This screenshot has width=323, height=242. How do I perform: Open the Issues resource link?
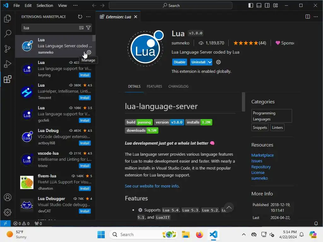point(257,161)
